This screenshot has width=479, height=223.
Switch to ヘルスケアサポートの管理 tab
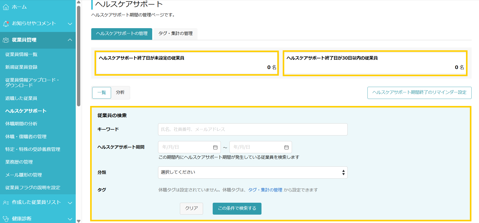pyautogui.click(x=122, y=34)
